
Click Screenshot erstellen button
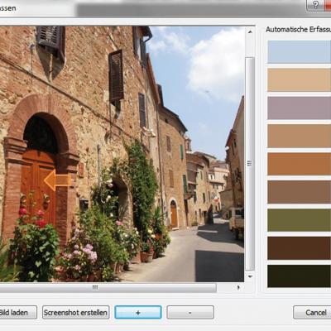75,312
